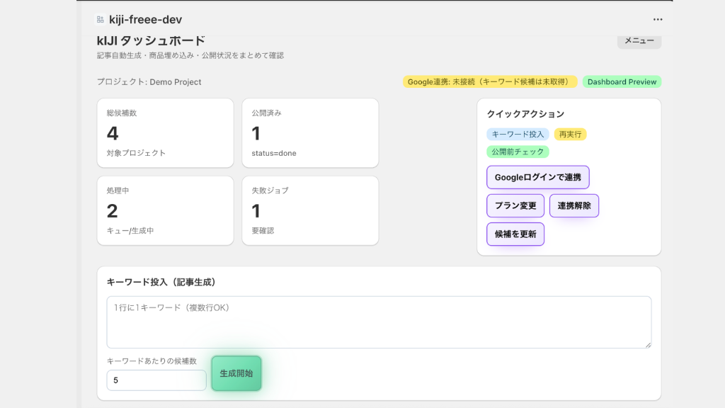Viewport: 725px width, 408px height.
Task: Choose the キーワード投入 quick action tag
Action: (518, 134)
